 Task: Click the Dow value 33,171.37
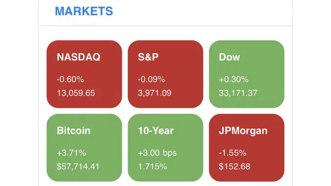[238, 93]
